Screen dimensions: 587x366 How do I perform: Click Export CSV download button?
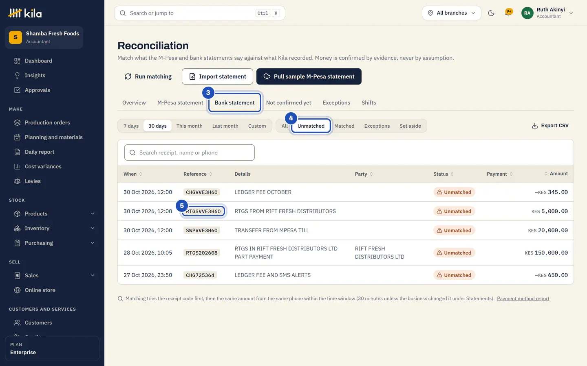[x=550, y=126]
